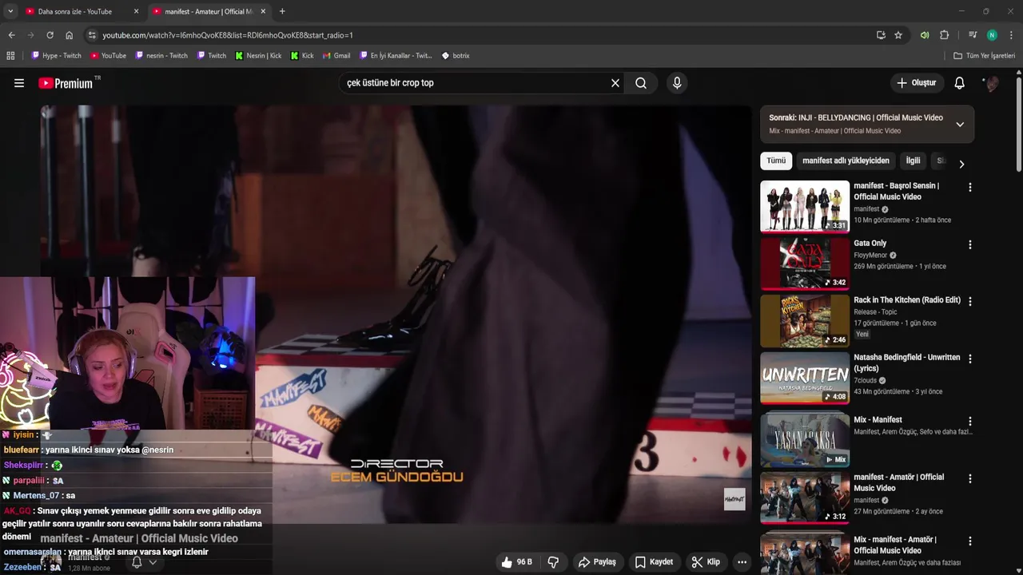Click the green audio extension icon
The image size is (1023, 575).
click(925, 35)
